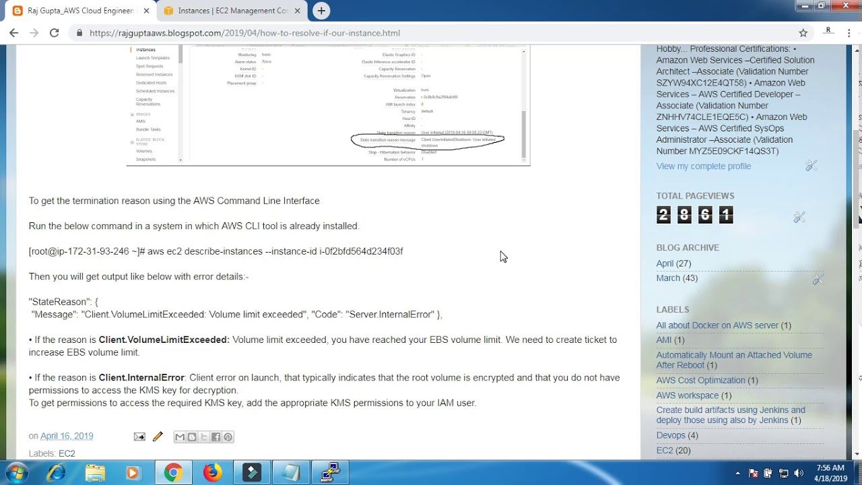Viewport: 862px width, 485px height.
Task: Click the embedded EC2 console screenshot image
Action: pos(328,104)
